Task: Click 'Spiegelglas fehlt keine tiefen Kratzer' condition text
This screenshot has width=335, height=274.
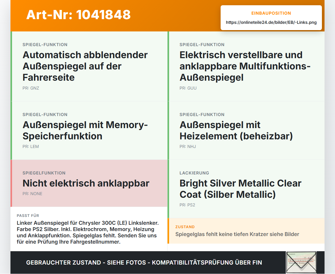Action: click(237, 234)
